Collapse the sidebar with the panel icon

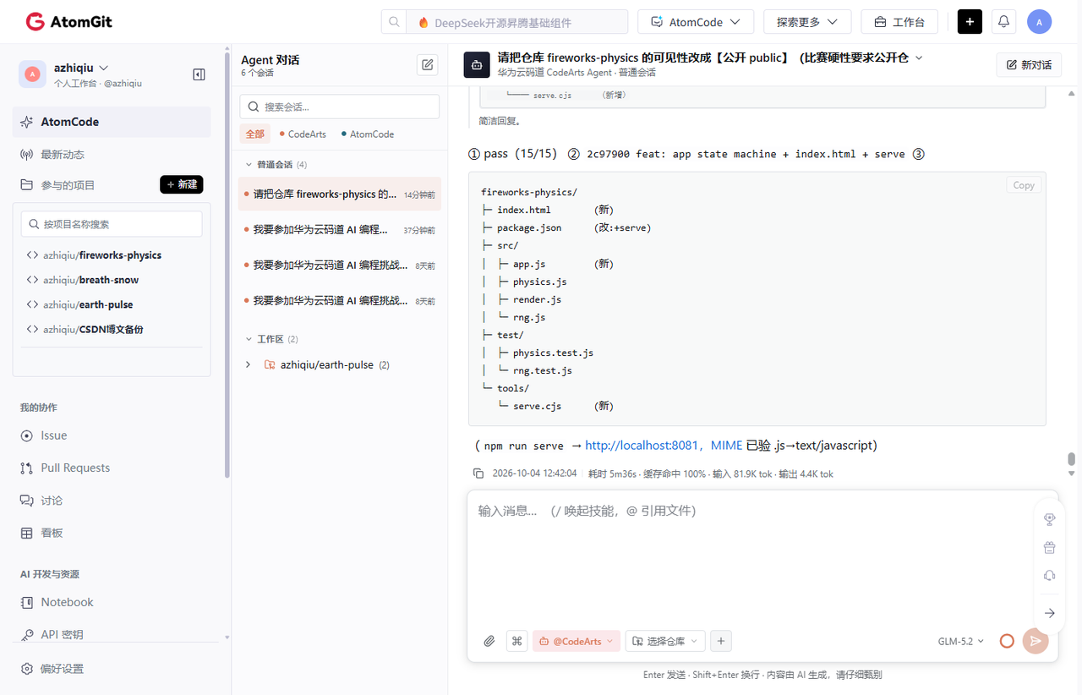click(x=199, y=74)
